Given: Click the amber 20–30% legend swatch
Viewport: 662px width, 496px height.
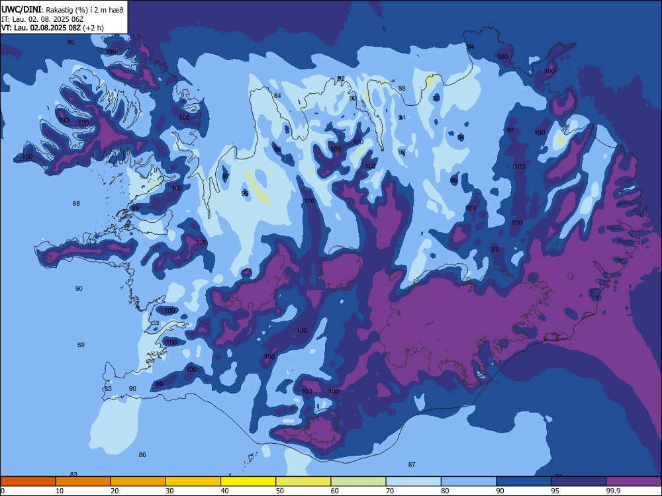Looking at the screenshot, I should pyautogui.click(x=138, y=481).
